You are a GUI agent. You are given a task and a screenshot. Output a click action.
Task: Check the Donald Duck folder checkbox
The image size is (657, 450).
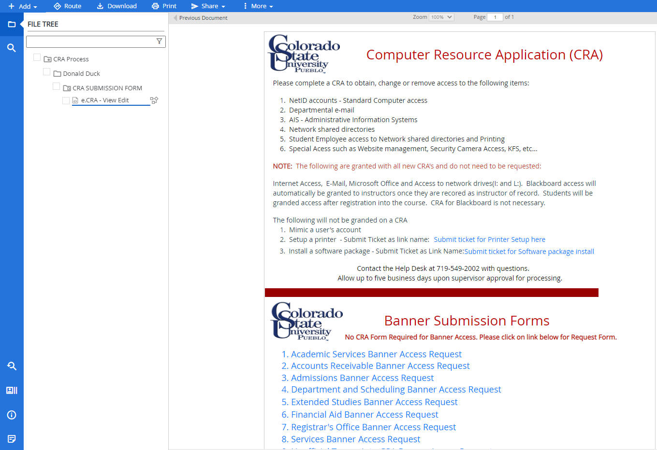pyautogui.click(x=46, y=72)
